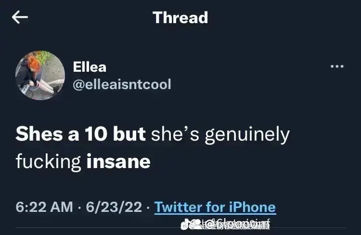
Task: Click the 6/23/22 date
Action: coord(114,207)
